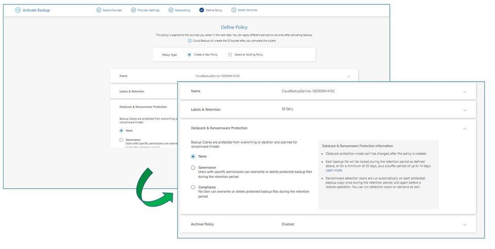Click the Define Policy active step icon
The width and height of the screenshot is (495, 249).
(201, 10)
